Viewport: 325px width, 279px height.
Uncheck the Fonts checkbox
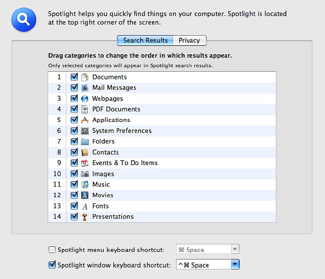coord(74,206)
